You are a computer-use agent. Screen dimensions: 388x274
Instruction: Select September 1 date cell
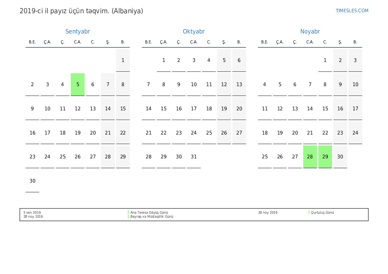(123, 60)
